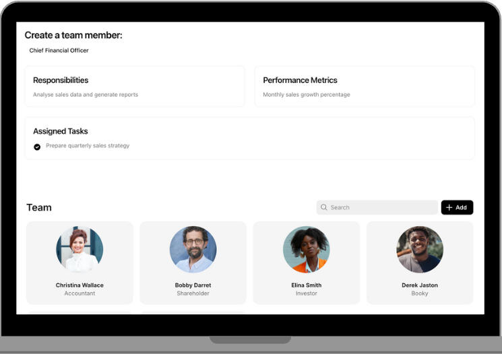Click the Christina Wallace name label
The image size is (502, 354).
pyautogui.click(x=80, y=285)
